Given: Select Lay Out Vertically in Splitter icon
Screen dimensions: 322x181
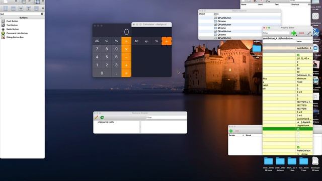Looking at the screenshot, I should [x=29, y=9].
